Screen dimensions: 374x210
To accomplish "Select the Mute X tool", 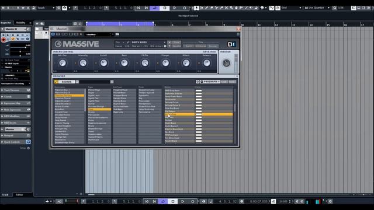I will (226, 8).
